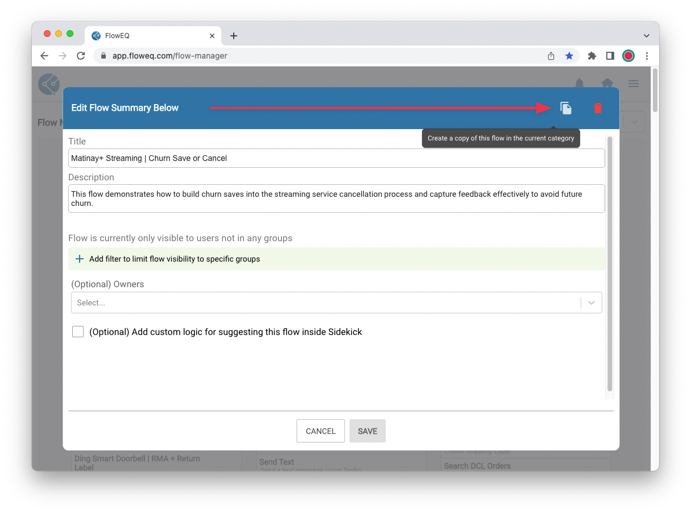
Task: Click the address bar URL
Action: point(170,56)
